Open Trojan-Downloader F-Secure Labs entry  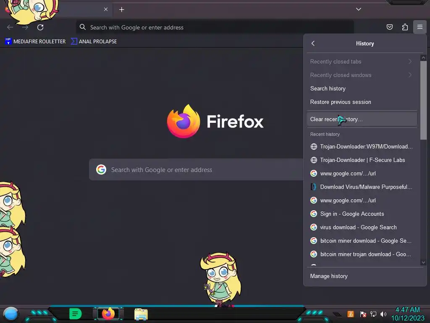(362, 160)
